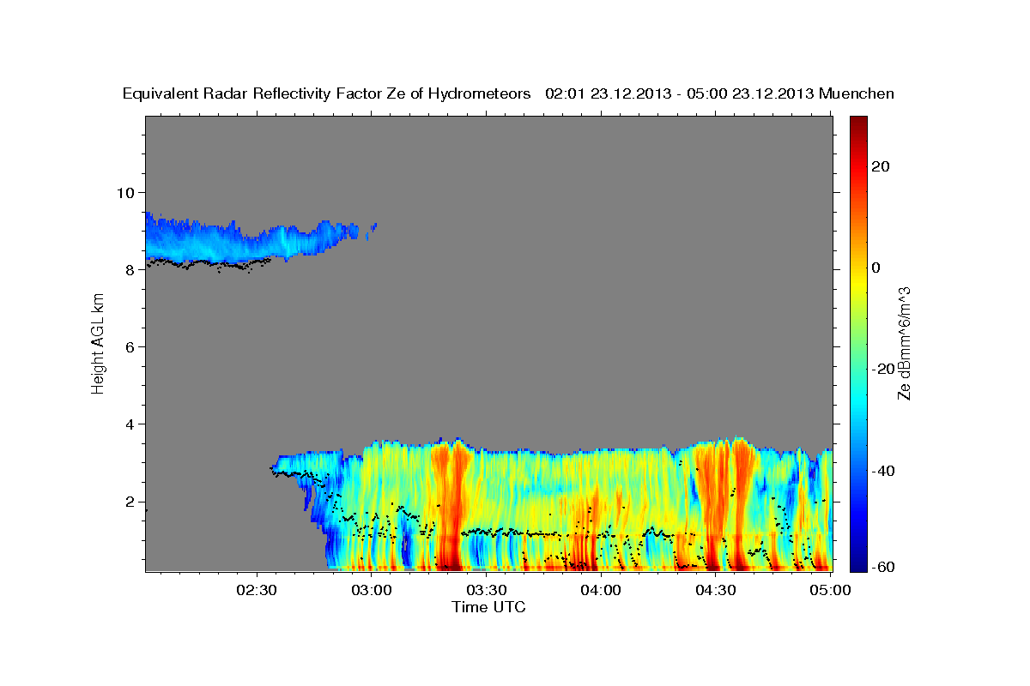Screen dimensions: 1030x686
Task: Click the dark blue bottom of the colorbar
Action: point(857,562)
